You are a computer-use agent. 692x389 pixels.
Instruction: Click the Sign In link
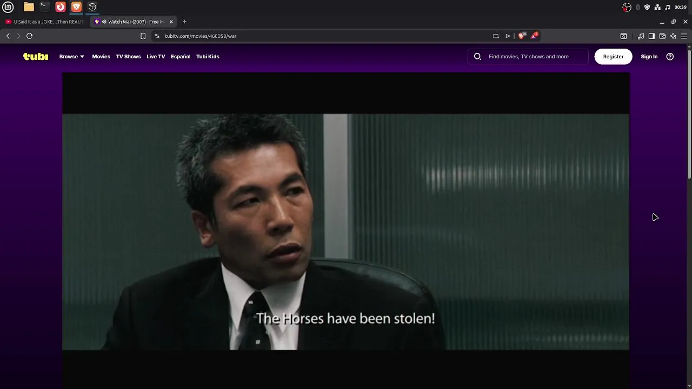pyautogui.click(x=649, y=56)
